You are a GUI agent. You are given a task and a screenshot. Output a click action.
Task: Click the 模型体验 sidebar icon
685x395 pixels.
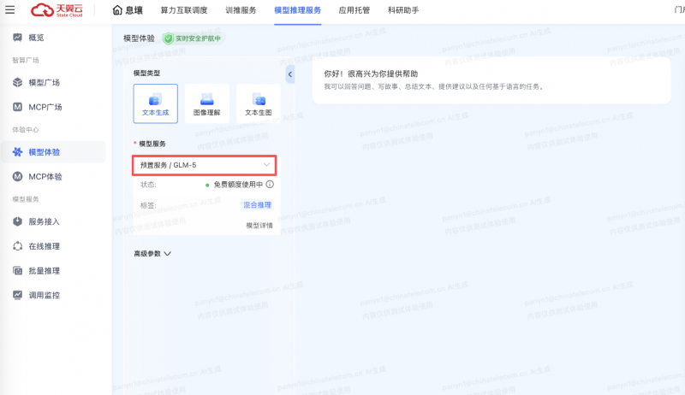coord(17,151)
